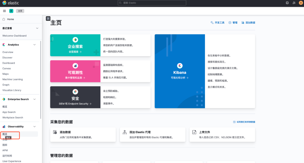This screenshot has height=163, width=304.
Task: Select the 上传文件 card title
Action: [205, 132]
